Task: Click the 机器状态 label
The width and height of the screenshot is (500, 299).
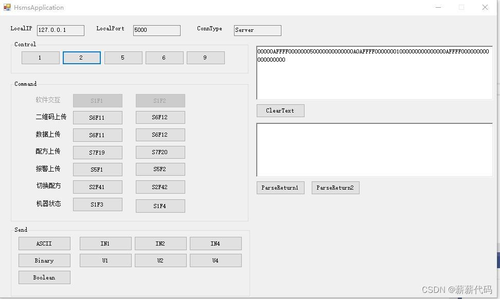Action: (48, 203)
